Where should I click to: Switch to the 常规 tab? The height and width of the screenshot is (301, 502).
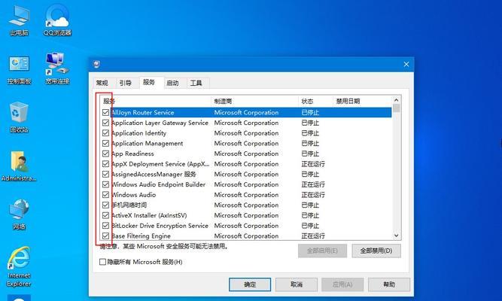point(102,83)
